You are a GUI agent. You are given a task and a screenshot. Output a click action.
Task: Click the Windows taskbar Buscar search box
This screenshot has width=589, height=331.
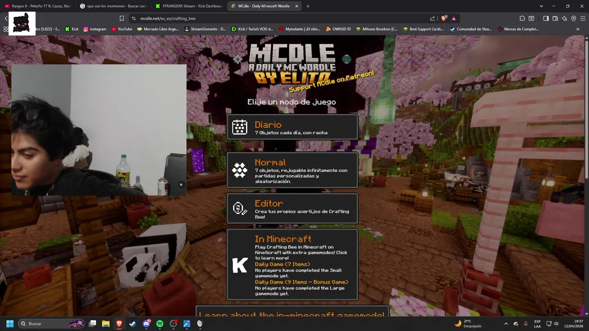pos(51,324)
